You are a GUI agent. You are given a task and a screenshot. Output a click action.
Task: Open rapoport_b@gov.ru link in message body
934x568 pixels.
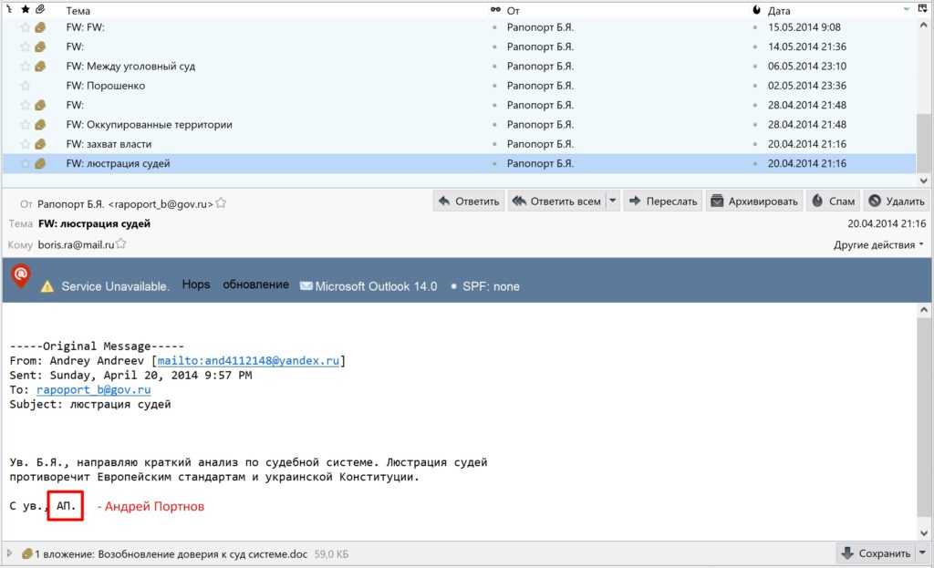click(x=94, y=390)
